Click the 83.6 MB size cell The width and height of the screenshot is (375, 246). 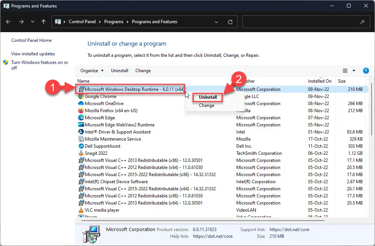click(x=355, y=132)
